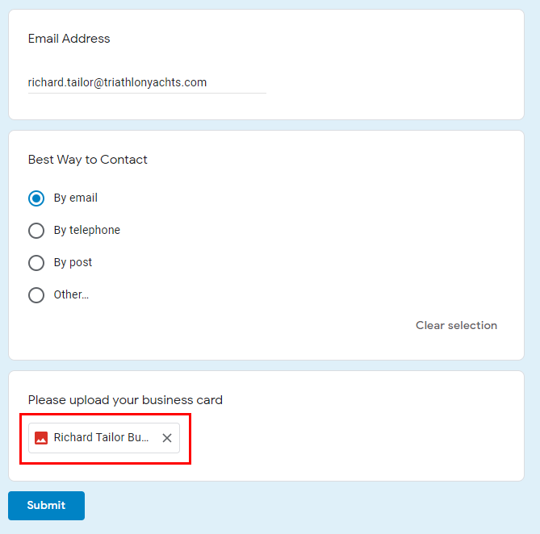Pick the Other... radio option
This screenshot has width=540, height=534.
click(x=36, y=295)
